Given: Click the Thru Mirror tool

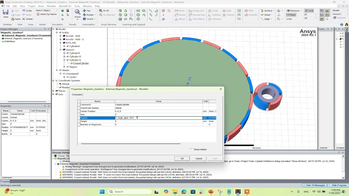Looking at the screenshot, I should 196,19.
